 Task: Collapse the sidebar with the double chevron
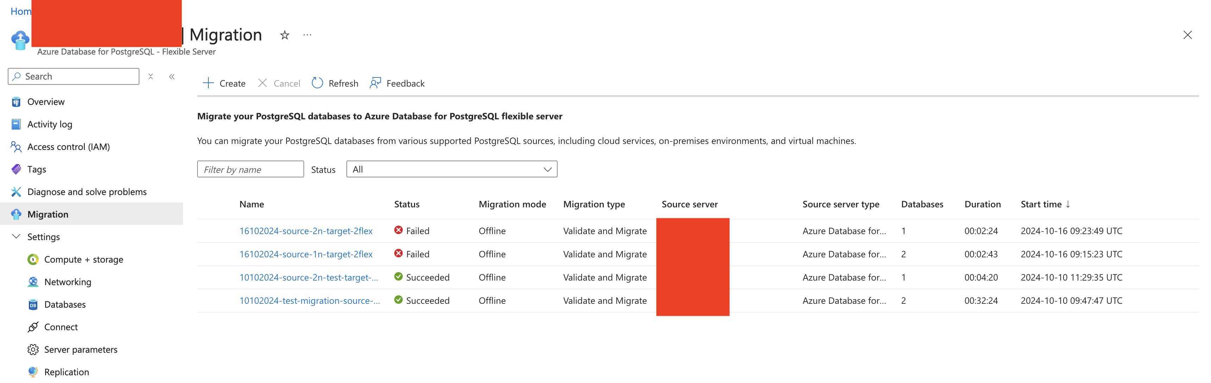[x=172, y=76]
